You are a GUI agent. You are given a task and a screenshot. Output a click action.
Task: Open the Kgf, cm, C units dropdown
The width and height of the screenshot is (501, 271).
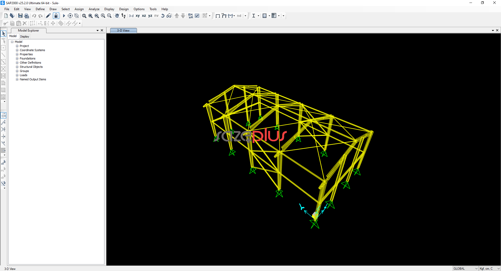click(x=490, y=268)
